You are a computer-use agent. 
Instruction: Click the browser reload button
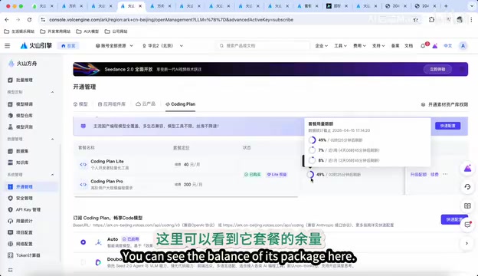[29, 19]
